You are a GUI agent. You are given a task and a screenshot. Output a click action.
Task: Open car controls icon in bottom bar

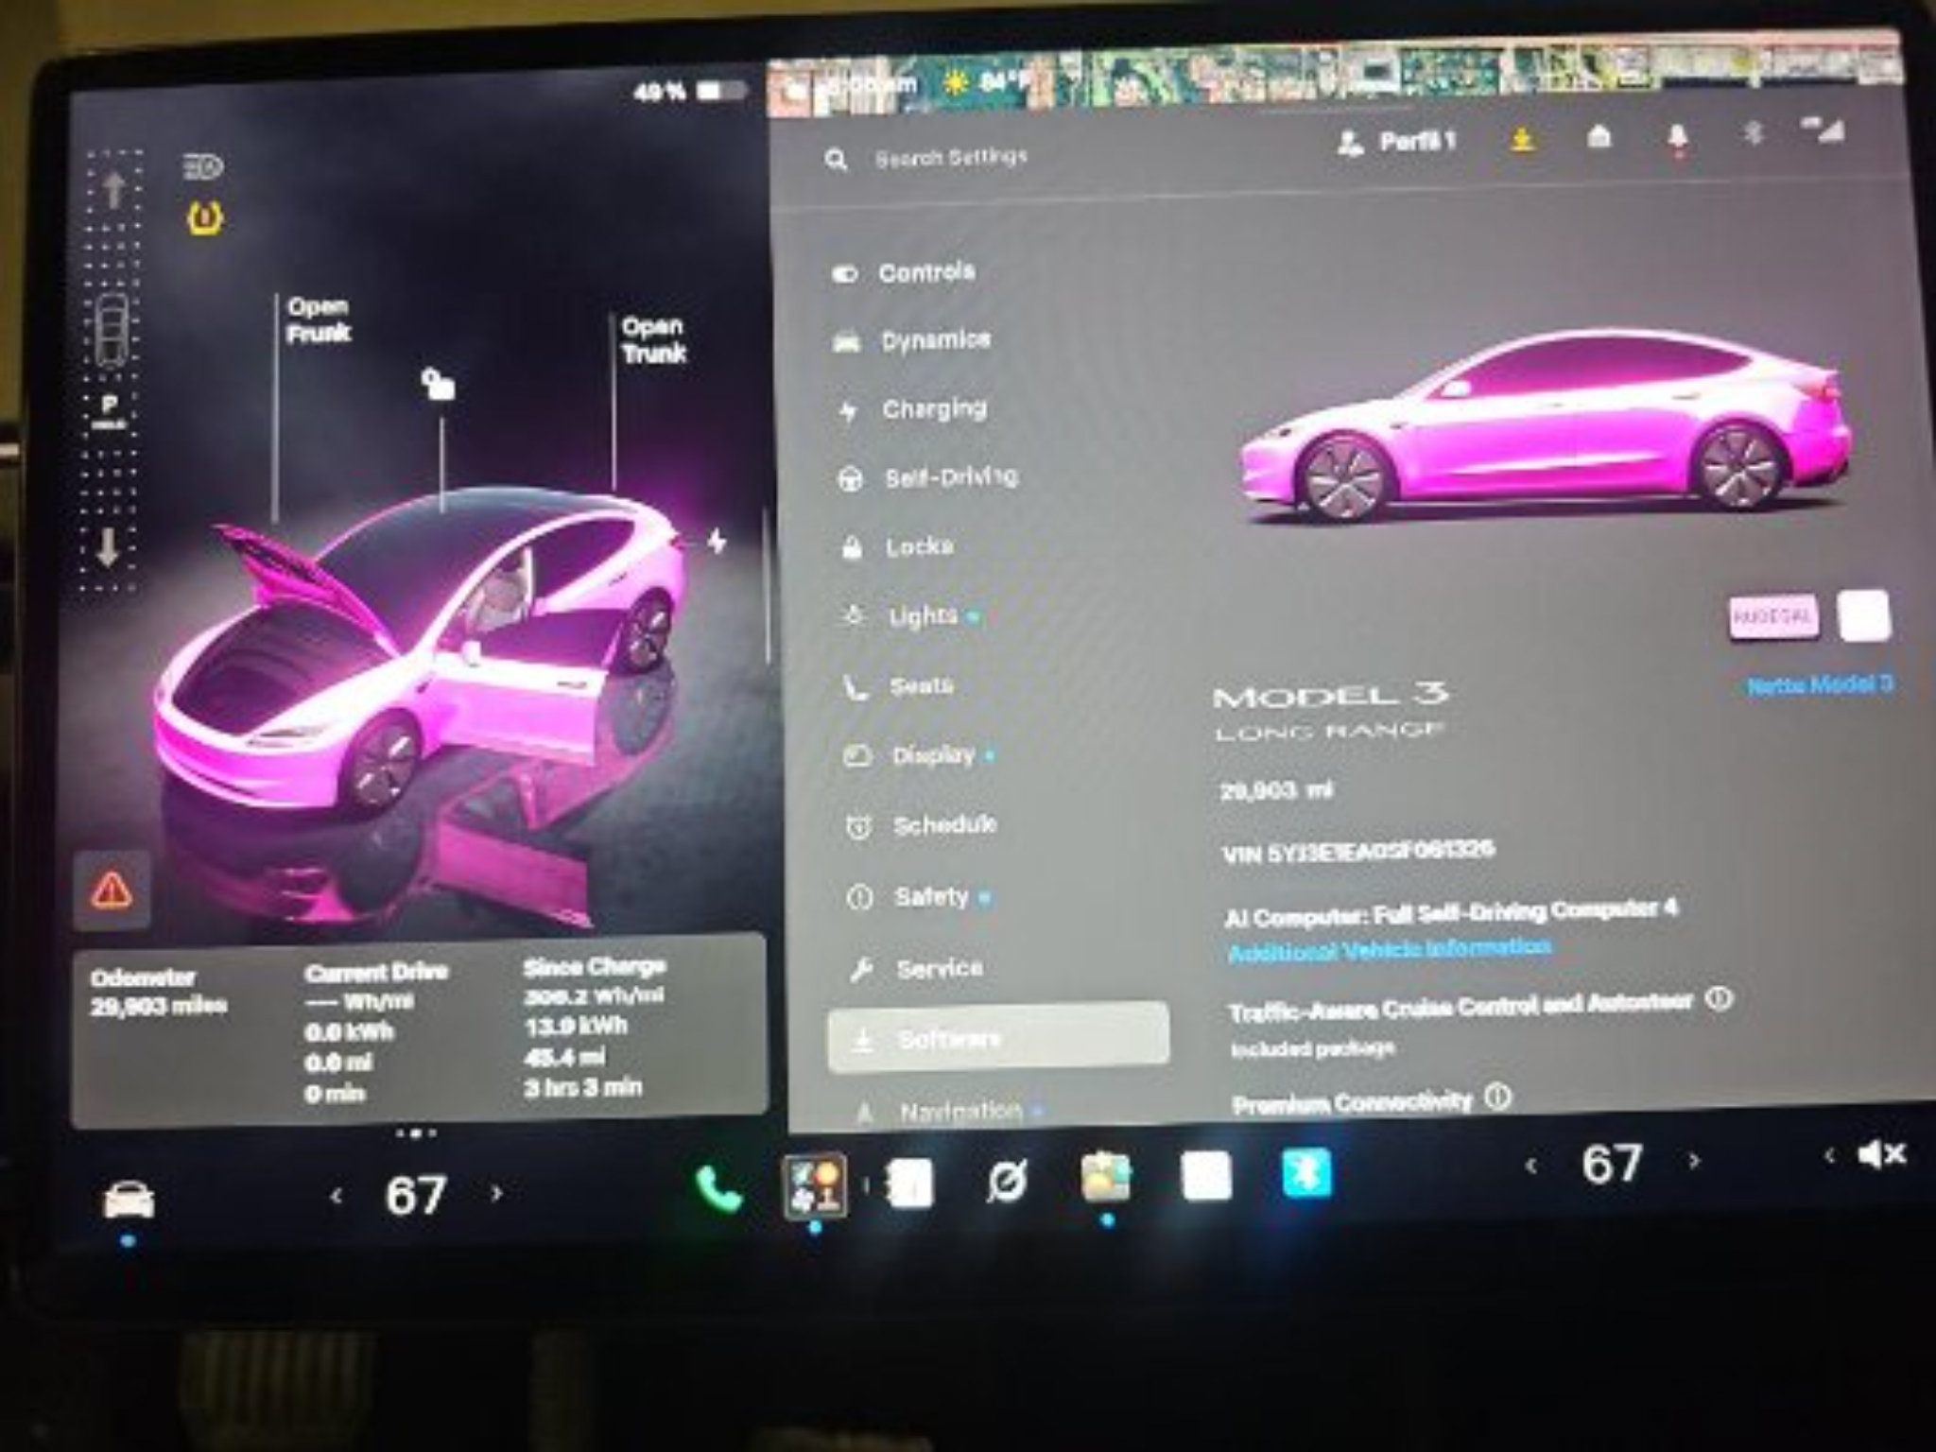[129, 1201]
